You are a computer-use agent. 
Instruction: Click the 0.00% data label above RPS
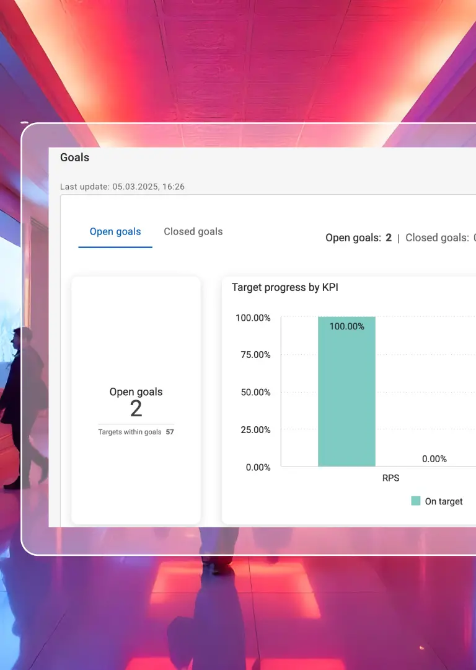coord(434,459)
